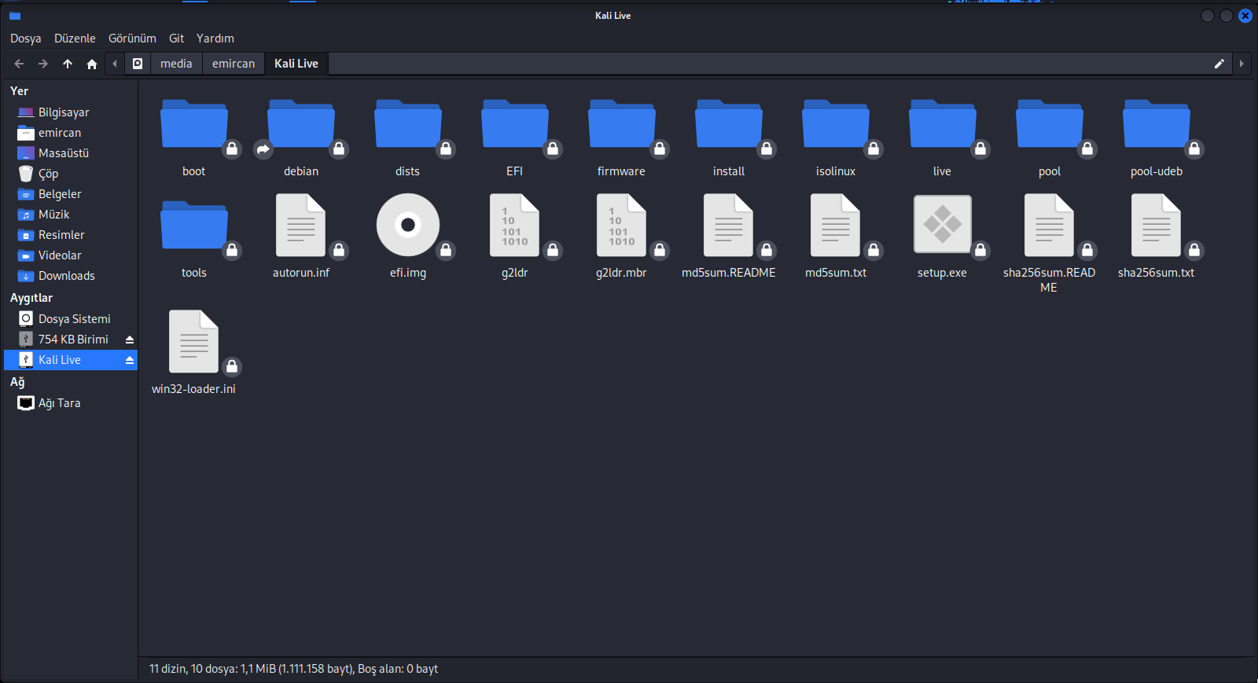Show later path bar entries
This screenshot has width=1258, height=683.
point(1241,64)
